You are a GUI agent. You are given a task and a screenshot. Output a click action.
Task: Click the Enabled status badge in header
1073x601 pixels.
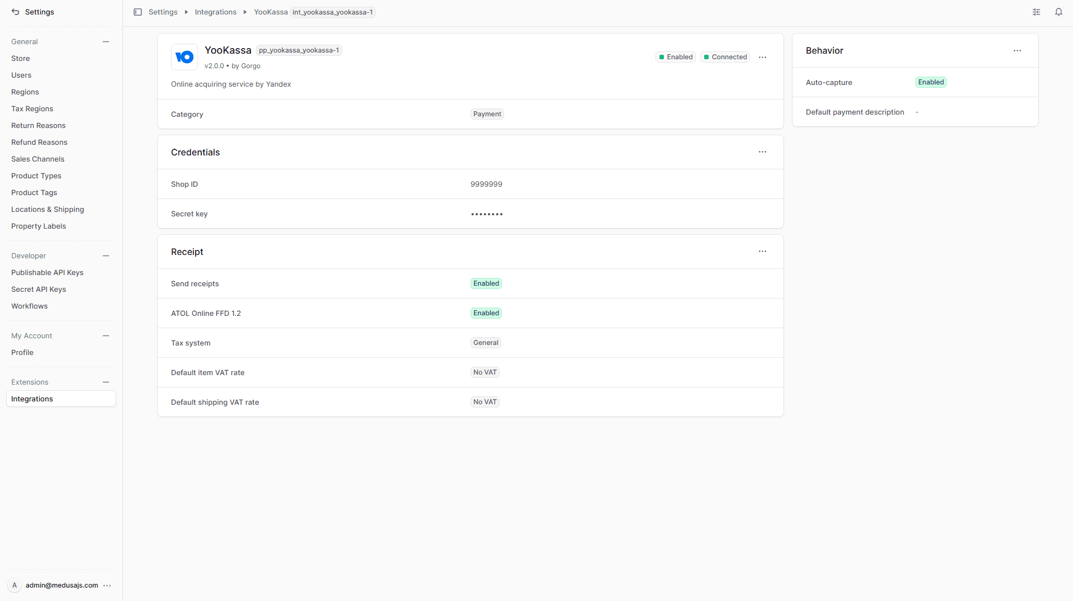pos(676,57)
